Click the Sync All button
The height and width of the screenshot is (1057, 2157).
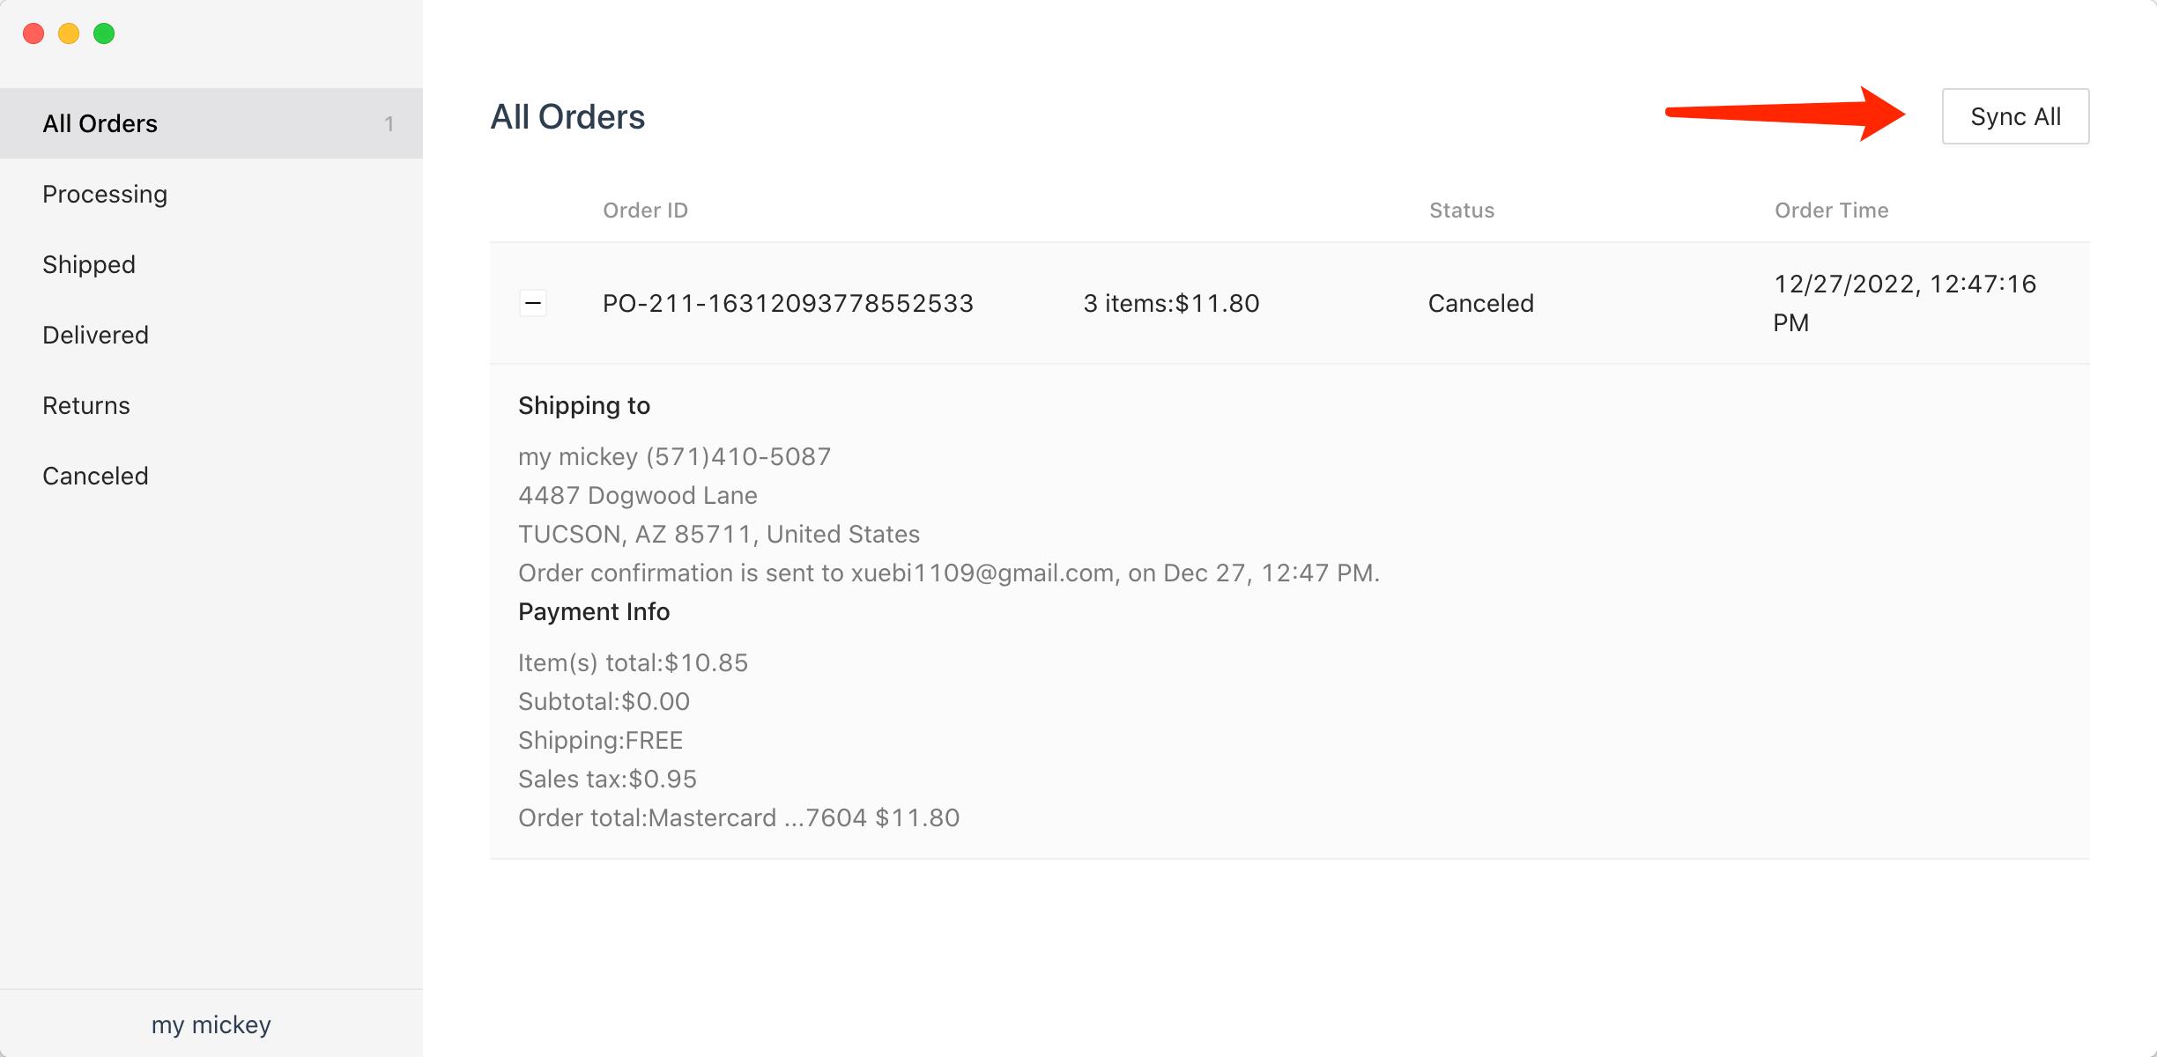2015,116
